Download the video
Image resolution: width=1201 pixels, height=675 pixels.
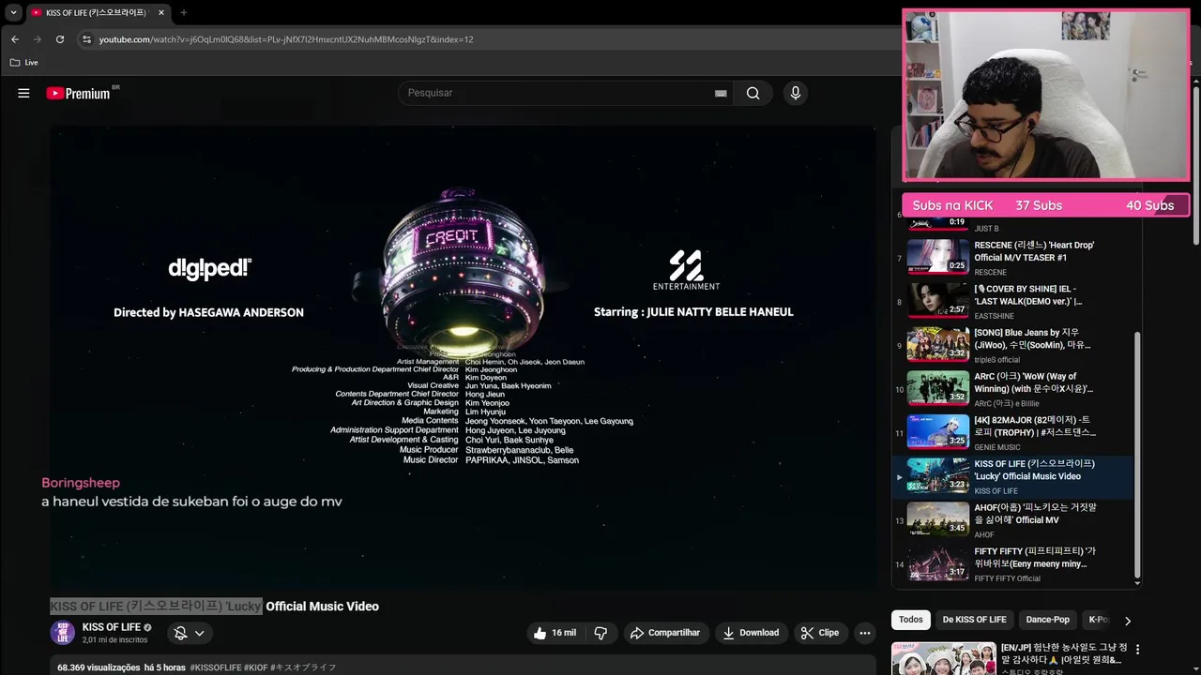pyautogui.click(x=751, y=633)
